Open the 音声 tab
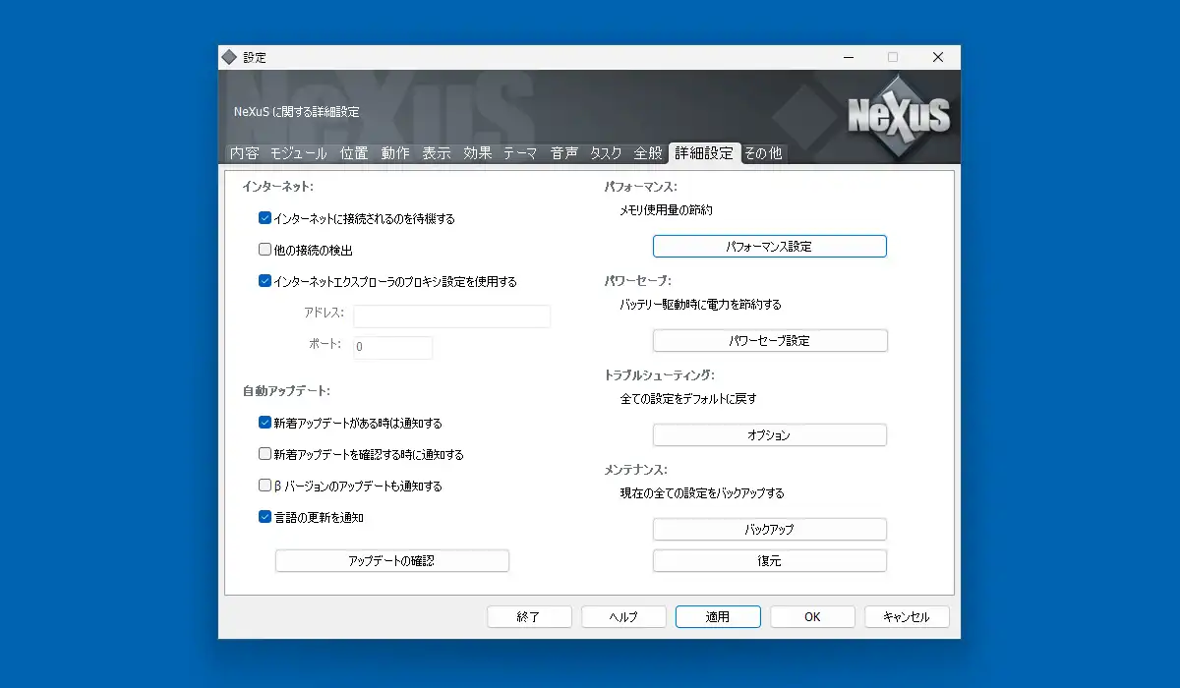This screenshot has width=1180, height=688. (564, 153)
